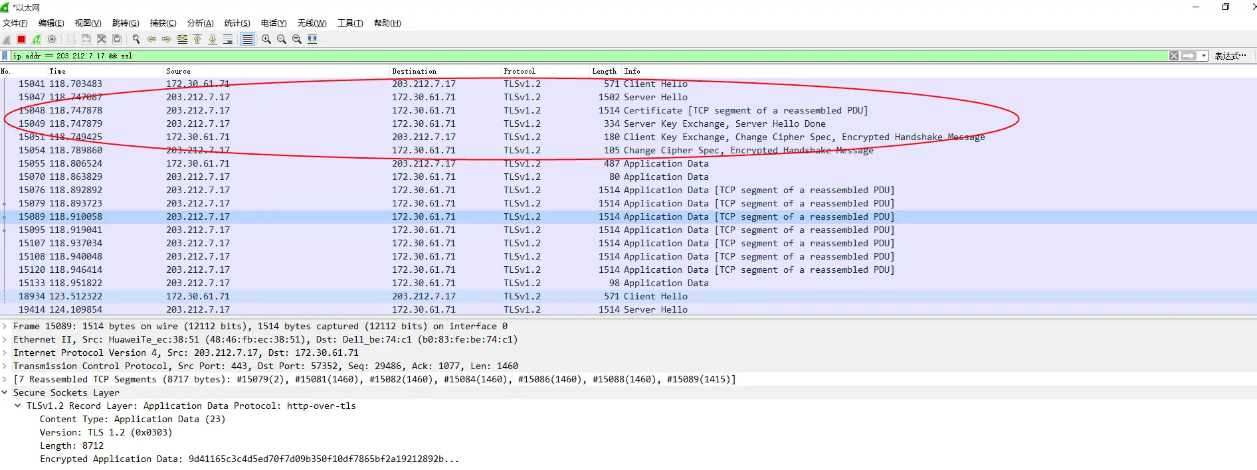Expand Internet Protocol Version 4 section
Image resolution: width=1257 pixels, height=470 pixels.
[x=5, y=352]
